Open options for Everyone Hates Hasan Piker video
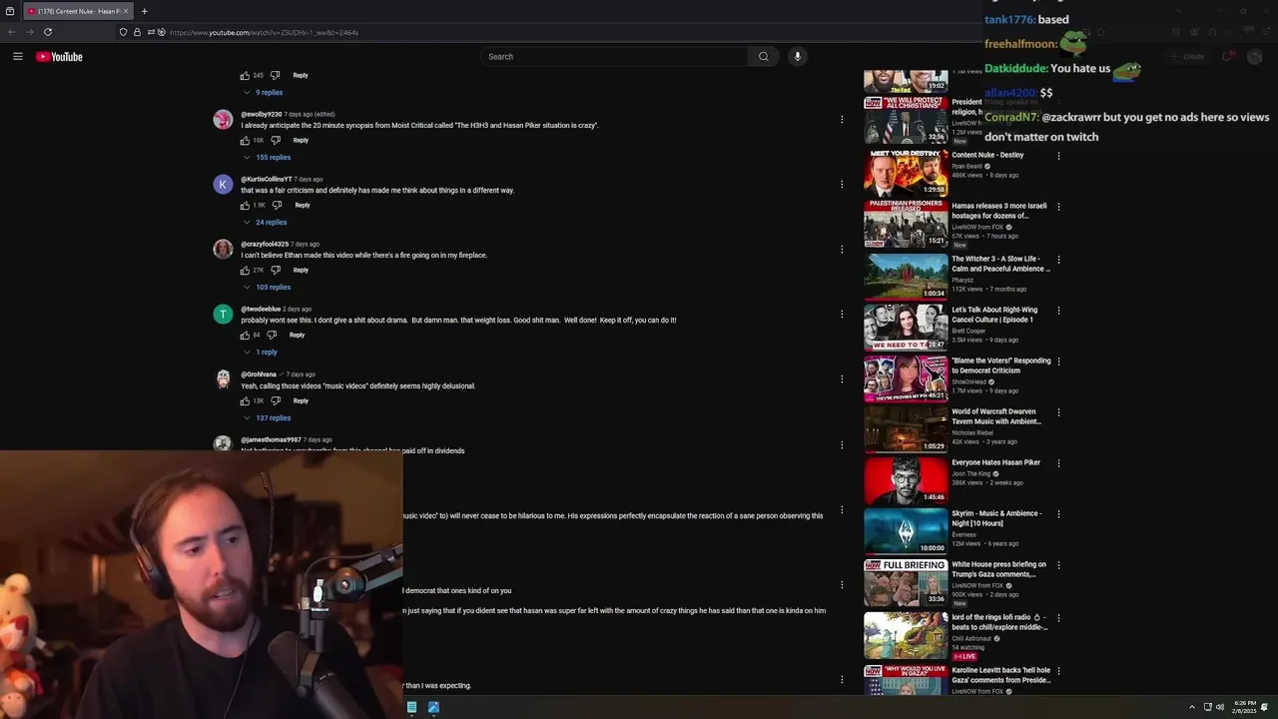Viewport: 1278px width, 719px height. pyautogui.click(x=1058, y=463)
